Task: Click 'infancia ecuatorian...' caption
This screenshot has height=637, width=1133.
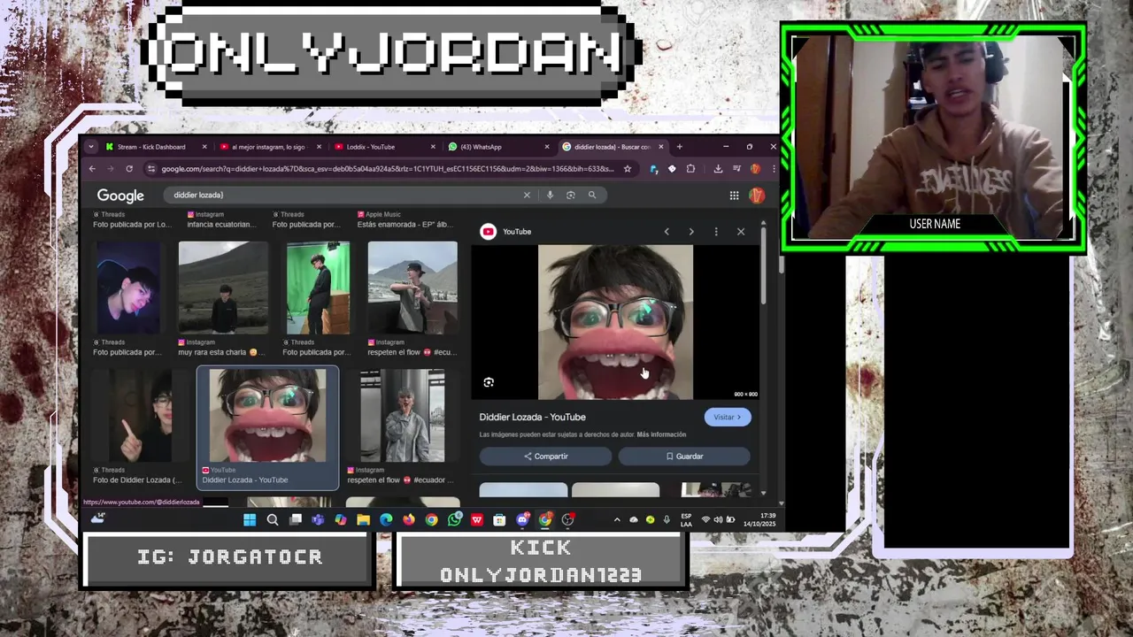Action: point(223,225)
